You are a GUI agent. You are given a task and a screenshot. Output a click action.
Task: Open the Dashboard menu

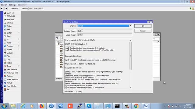click(22, 5)
